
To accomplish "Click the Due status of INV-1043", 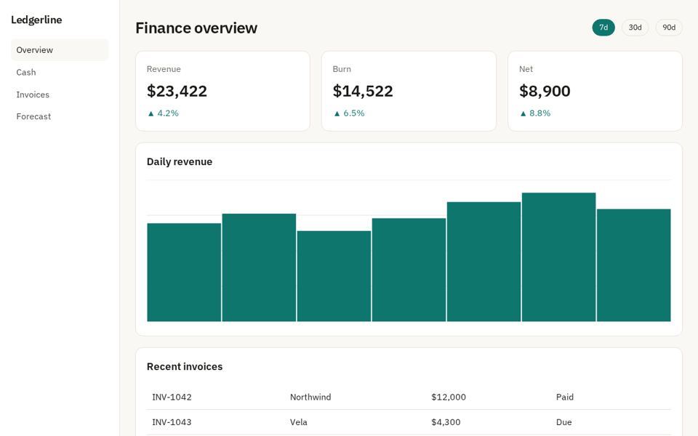I will 563,421.
